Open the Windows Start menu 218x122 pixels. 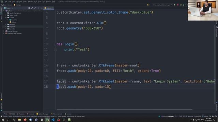pos(3,120)
